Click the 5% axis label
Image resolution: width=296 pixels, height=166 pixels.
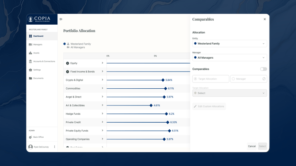(155, 56)
